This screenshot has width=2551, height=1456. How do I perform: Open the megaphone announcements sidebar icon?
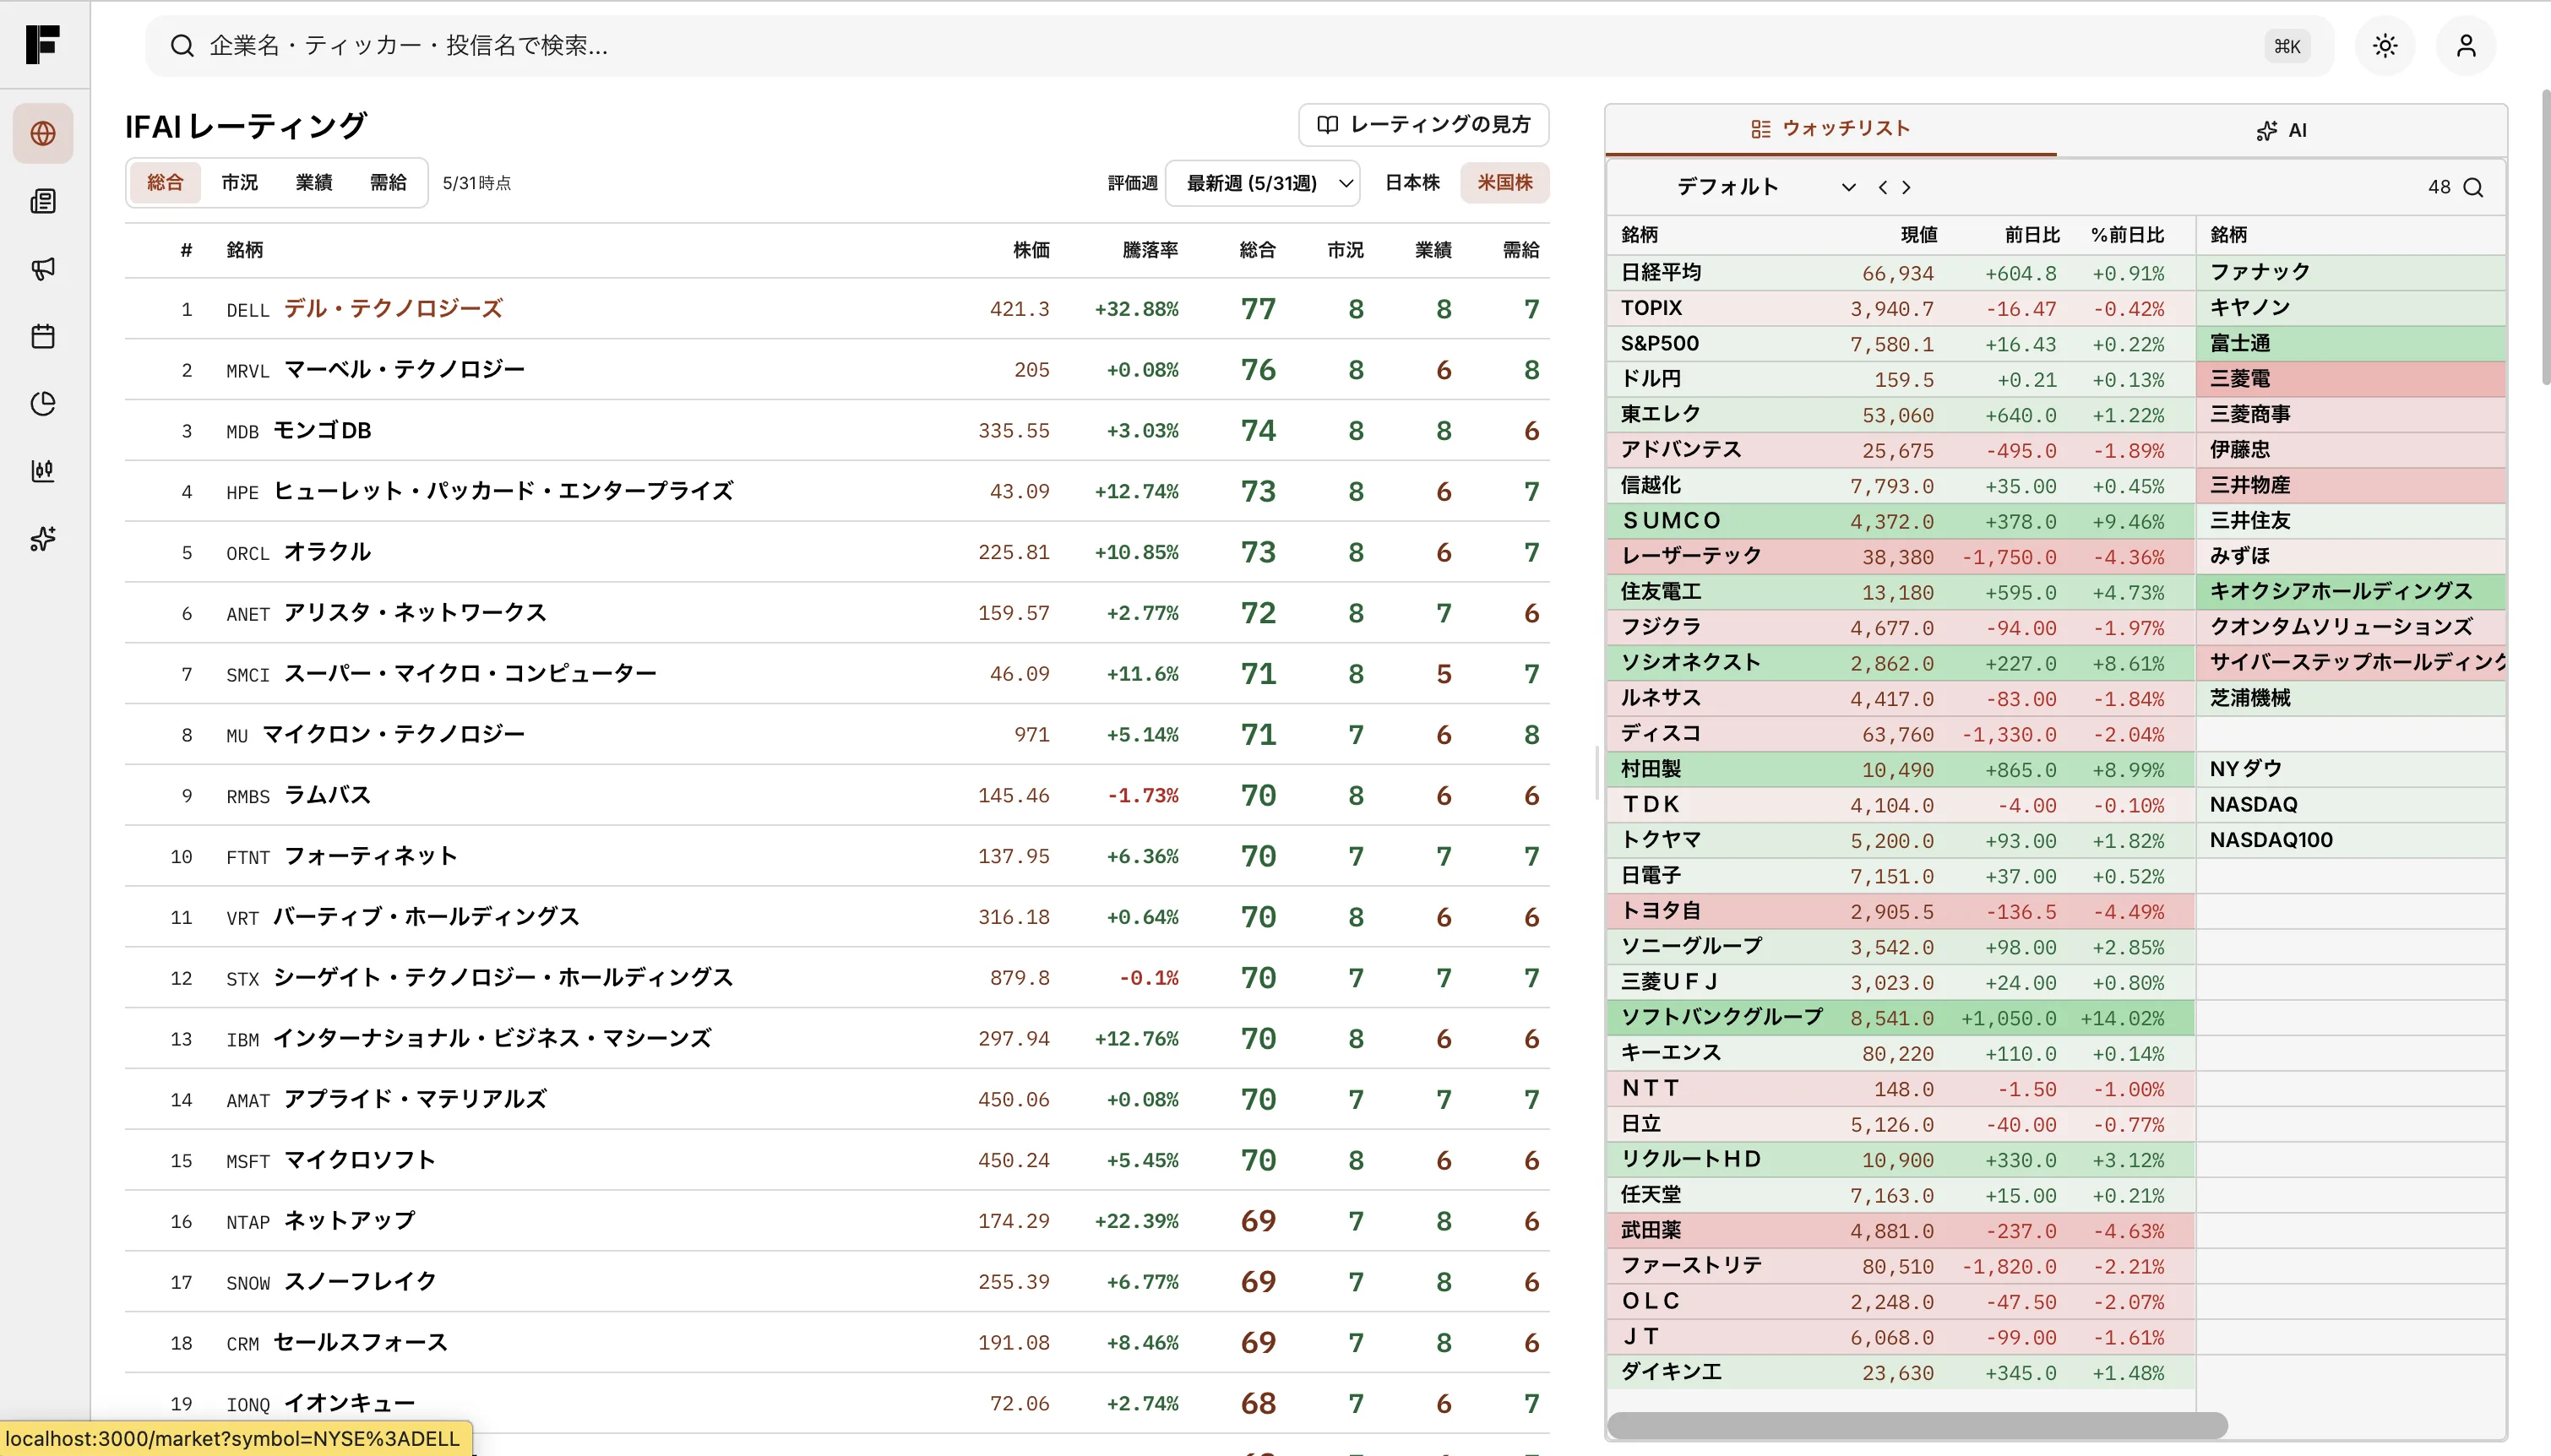pos(43,268)
